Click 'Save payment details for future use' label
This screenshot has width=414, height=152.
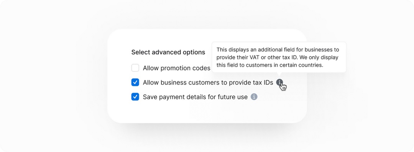pyautogui.click(x=195, y=97)
